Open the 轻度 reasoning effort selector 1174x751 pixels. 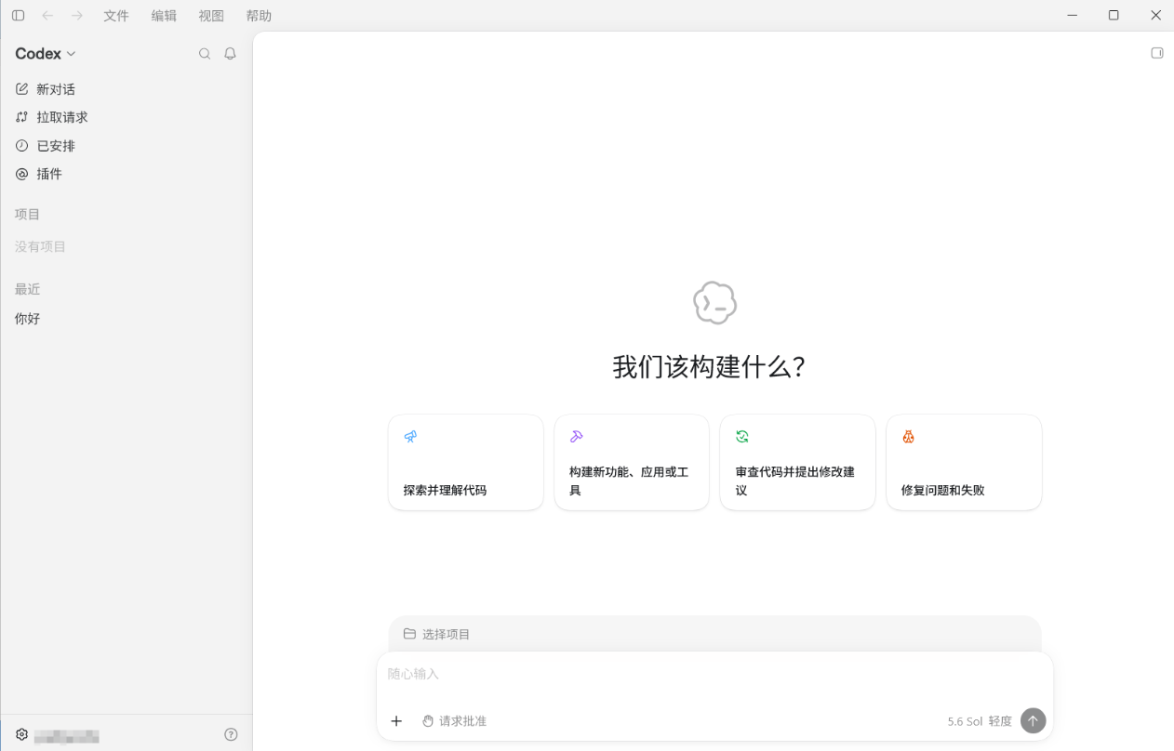pos(1000,721)
